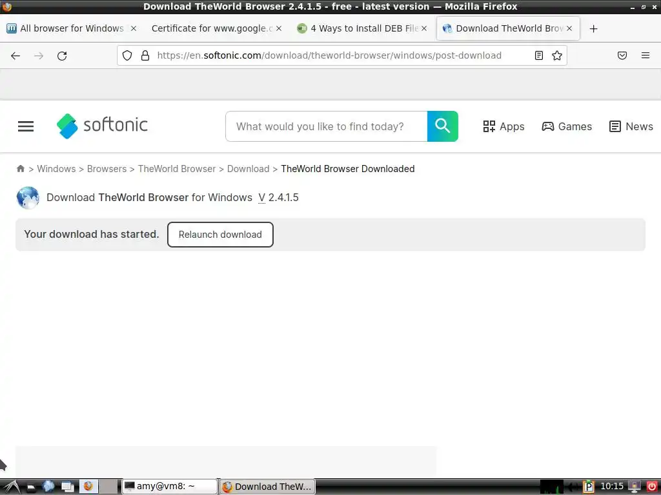This screenshot has height=495, width=661.
Task: Click the show desktop windows taskbar icon
Action: tap(67, 487)
